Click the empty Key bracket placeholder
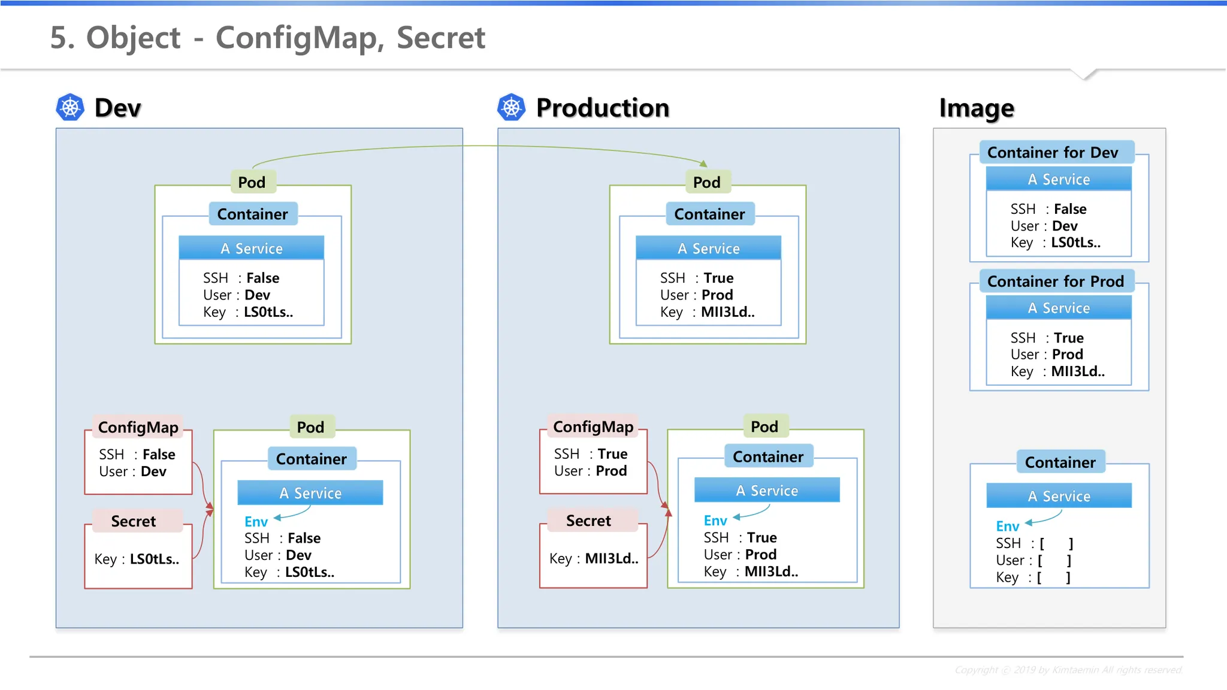 click(x=1053, y=577)
